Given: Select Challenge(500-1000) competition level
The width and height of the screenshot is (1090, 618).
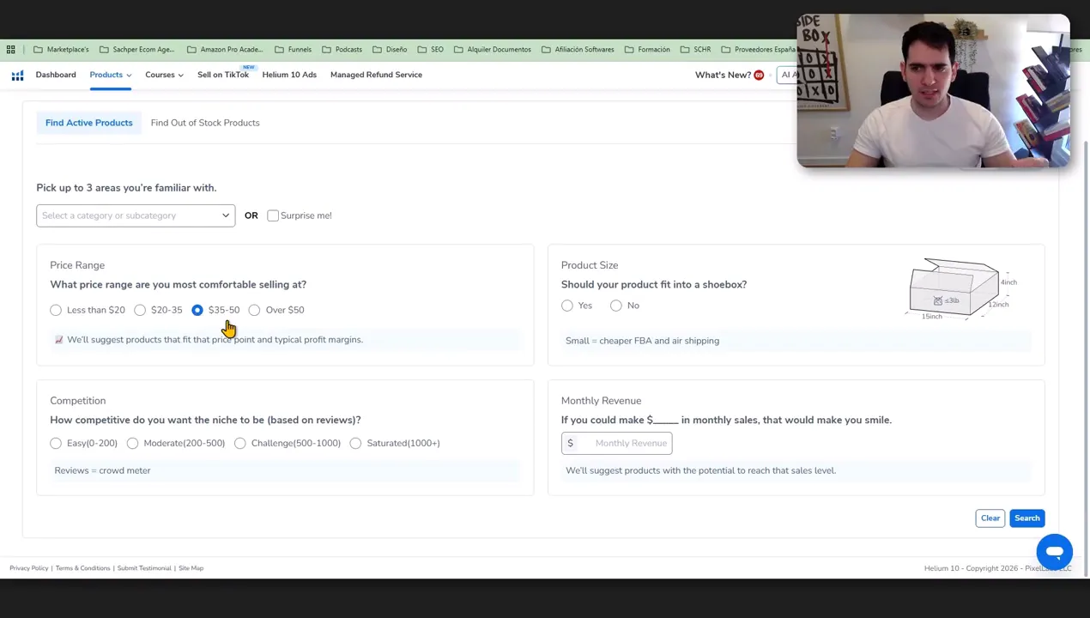Looking at the screenshot, I should tap(240, 443).
